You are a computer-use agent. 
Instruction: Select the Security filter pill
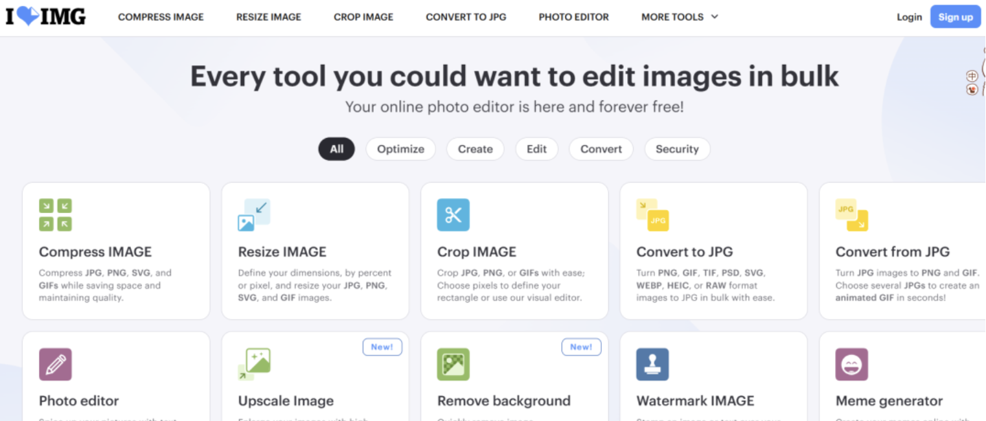(677, 149)
